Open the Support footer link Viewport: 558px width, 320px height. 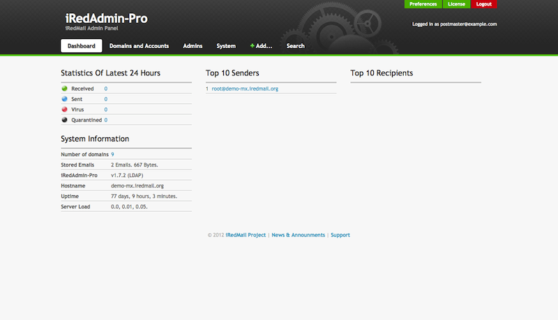tap(340, 235)
